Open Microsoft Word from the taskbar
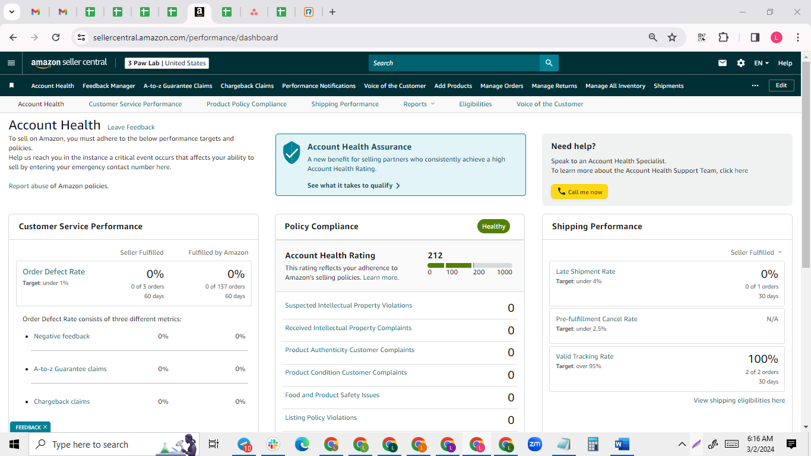This screenshot has height=456, width=811. (x=622, y=444)
